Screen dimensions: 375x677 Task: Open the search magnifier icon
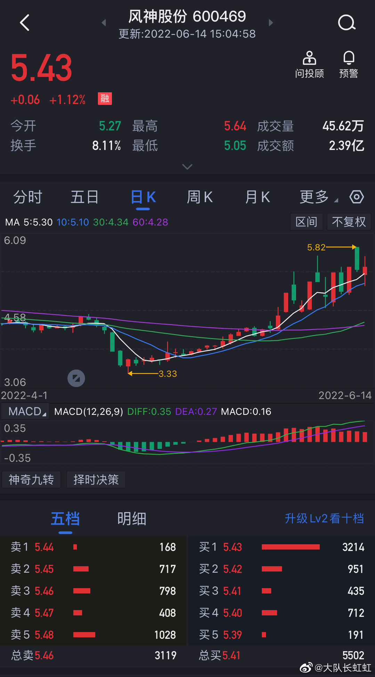coord(347,23)
